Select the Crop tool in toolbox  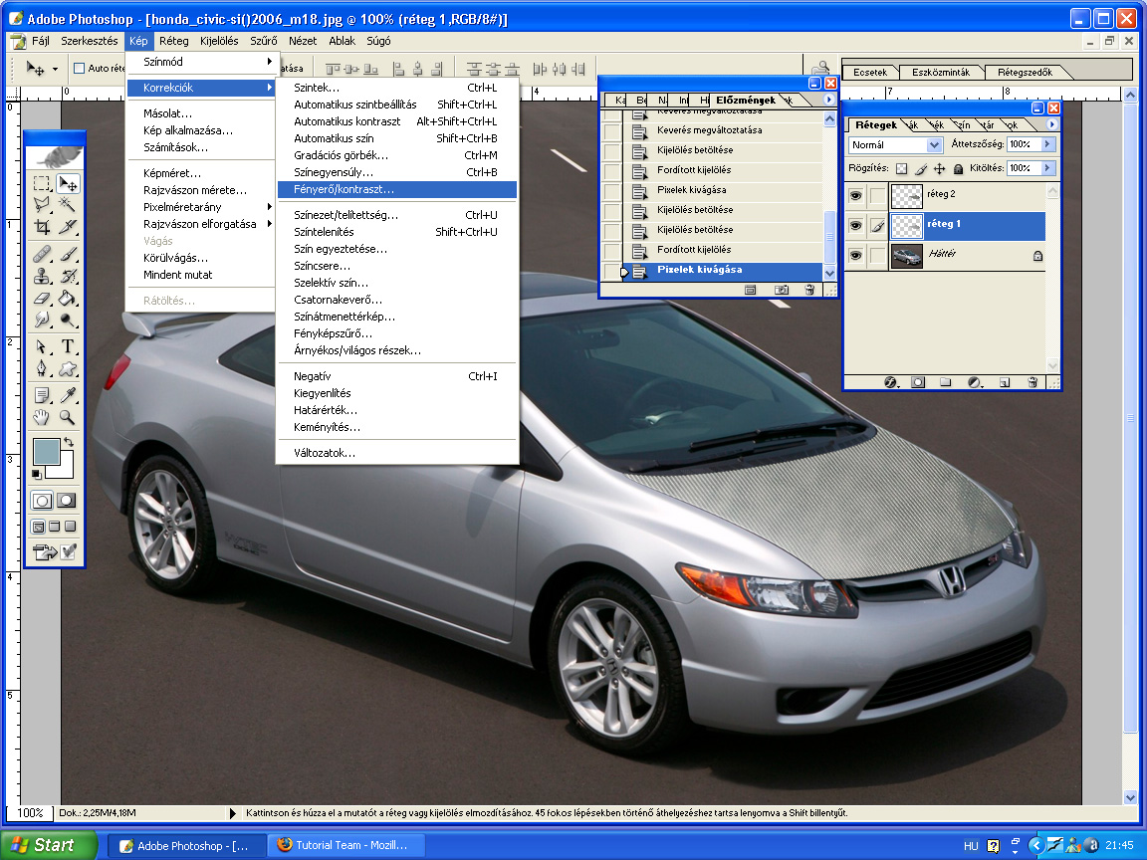[42, 226]
